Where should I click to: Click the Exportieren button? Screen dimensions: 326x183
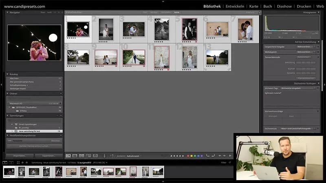coord(48,156)
